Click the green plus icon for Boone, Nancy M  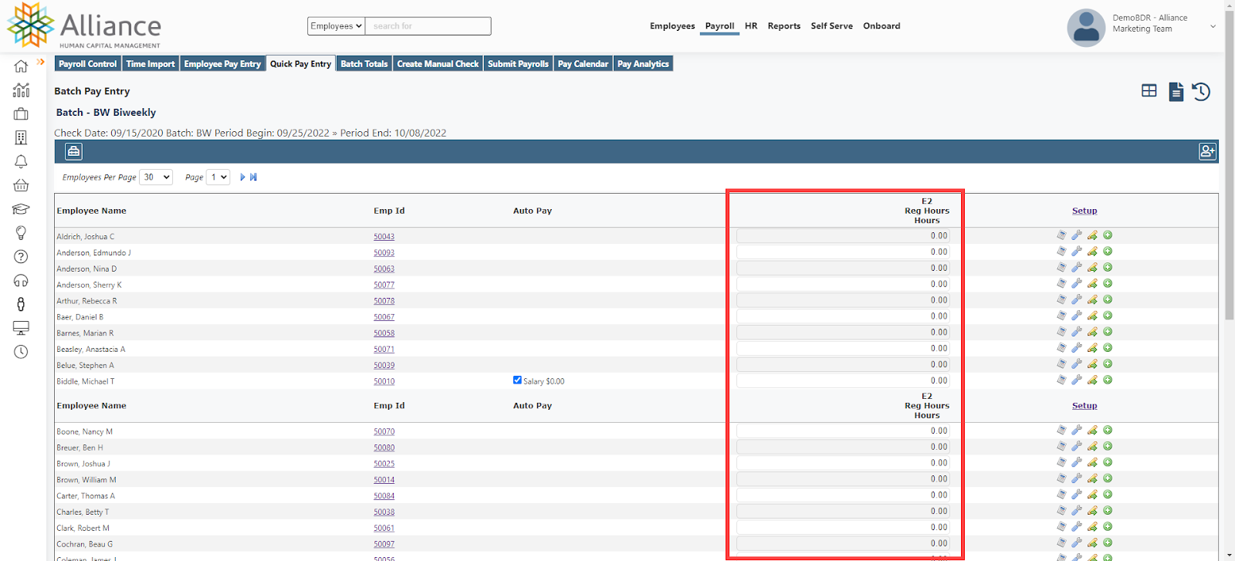(1108, 430)
